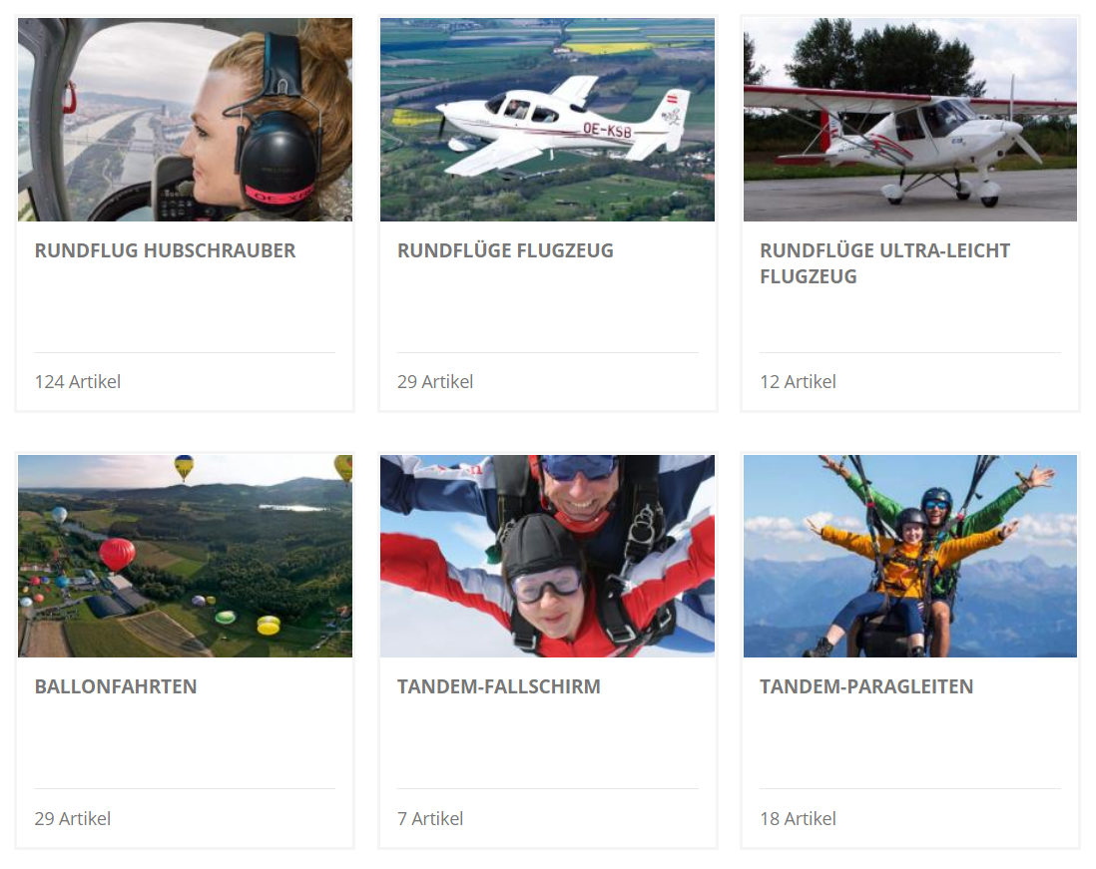Image resolution: width=1096 pixels, height=869 pixels.
Task: Select the 12 Artikel label
Action: click(x=798, y=381)
